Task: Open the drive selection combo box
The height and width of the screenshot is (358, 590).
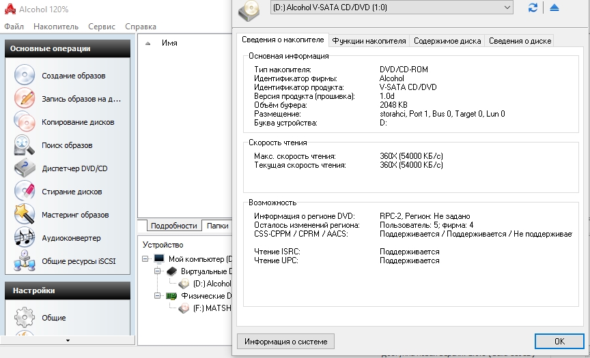Action: [x=392, y=7]
